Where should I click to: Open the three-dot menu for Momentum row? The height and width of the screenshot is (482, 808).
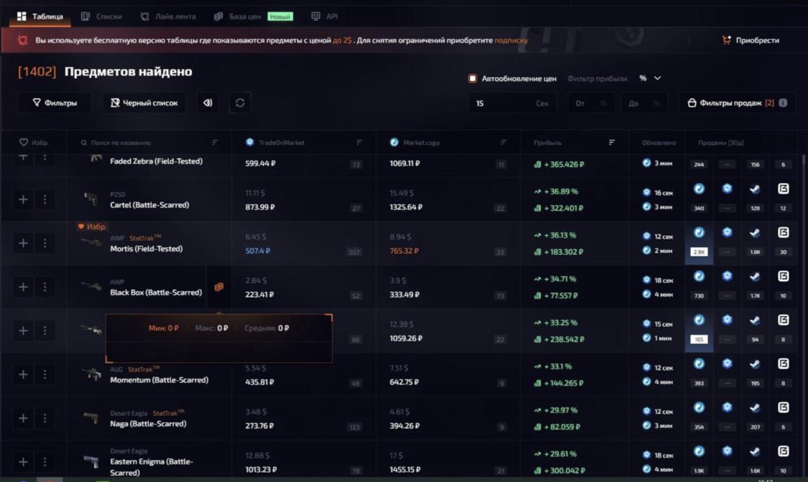coord(45,374)
